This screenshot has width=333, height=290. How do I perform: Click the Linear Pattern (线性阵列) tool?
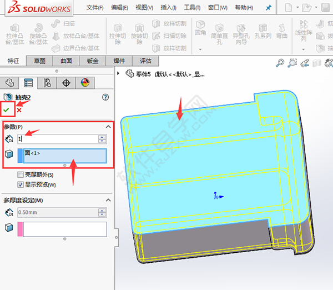(x=304, y=31)
